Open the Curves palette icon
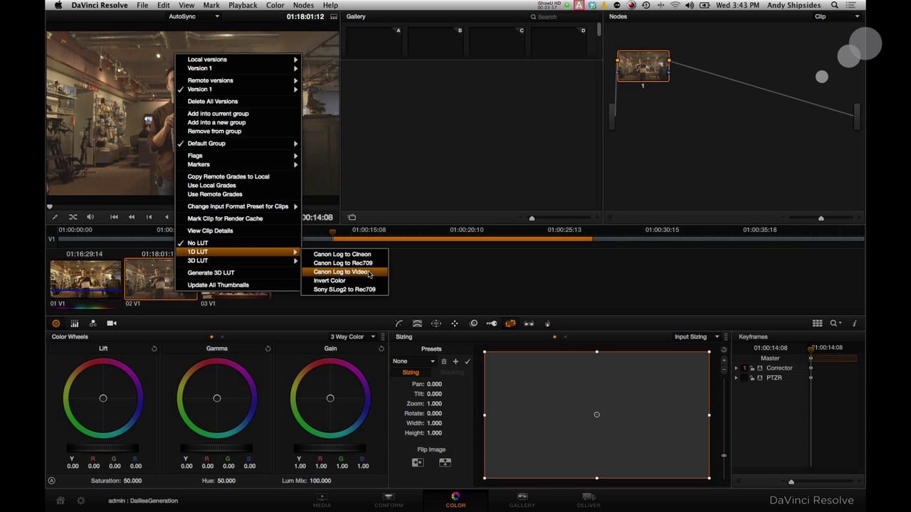 (x=399, y=324)
